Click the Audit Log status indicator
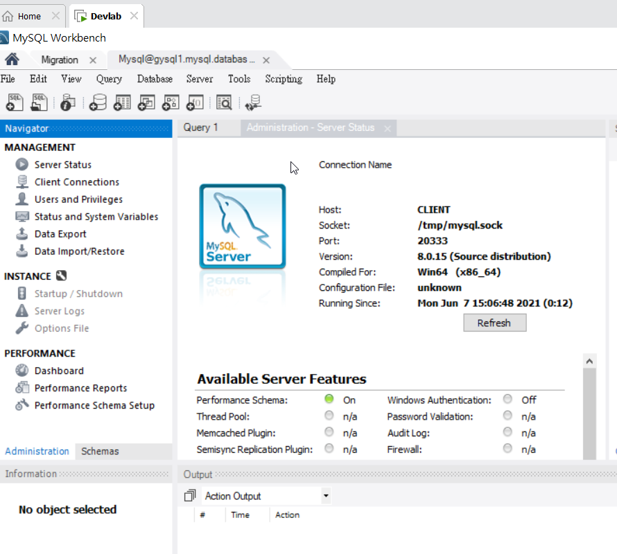The height and width of the screenshot is (554, 617). pos(508,432)
